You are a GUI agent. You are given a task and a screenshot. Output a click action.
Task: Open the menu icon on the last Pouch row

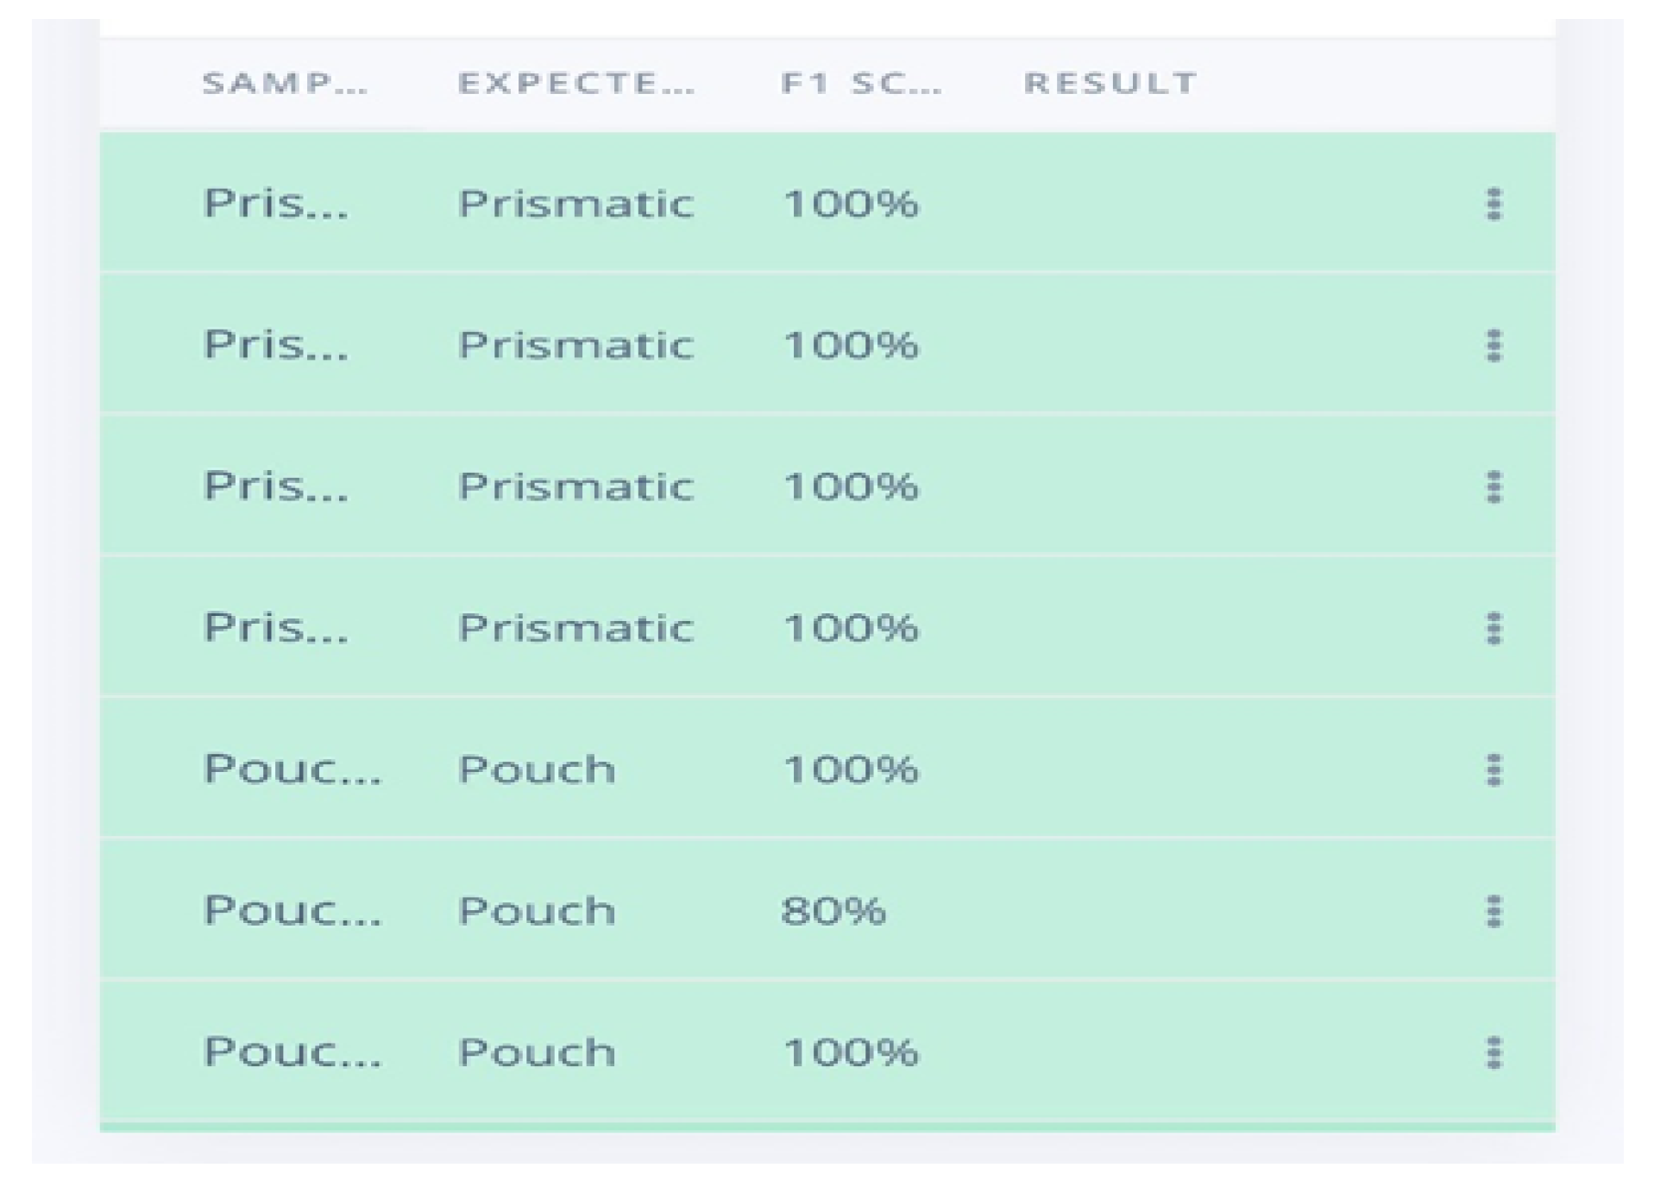(x=1495, y=1052)
